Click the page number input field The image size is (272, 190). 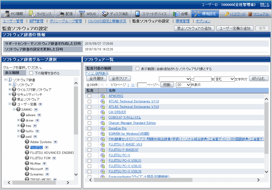[142, 85]
